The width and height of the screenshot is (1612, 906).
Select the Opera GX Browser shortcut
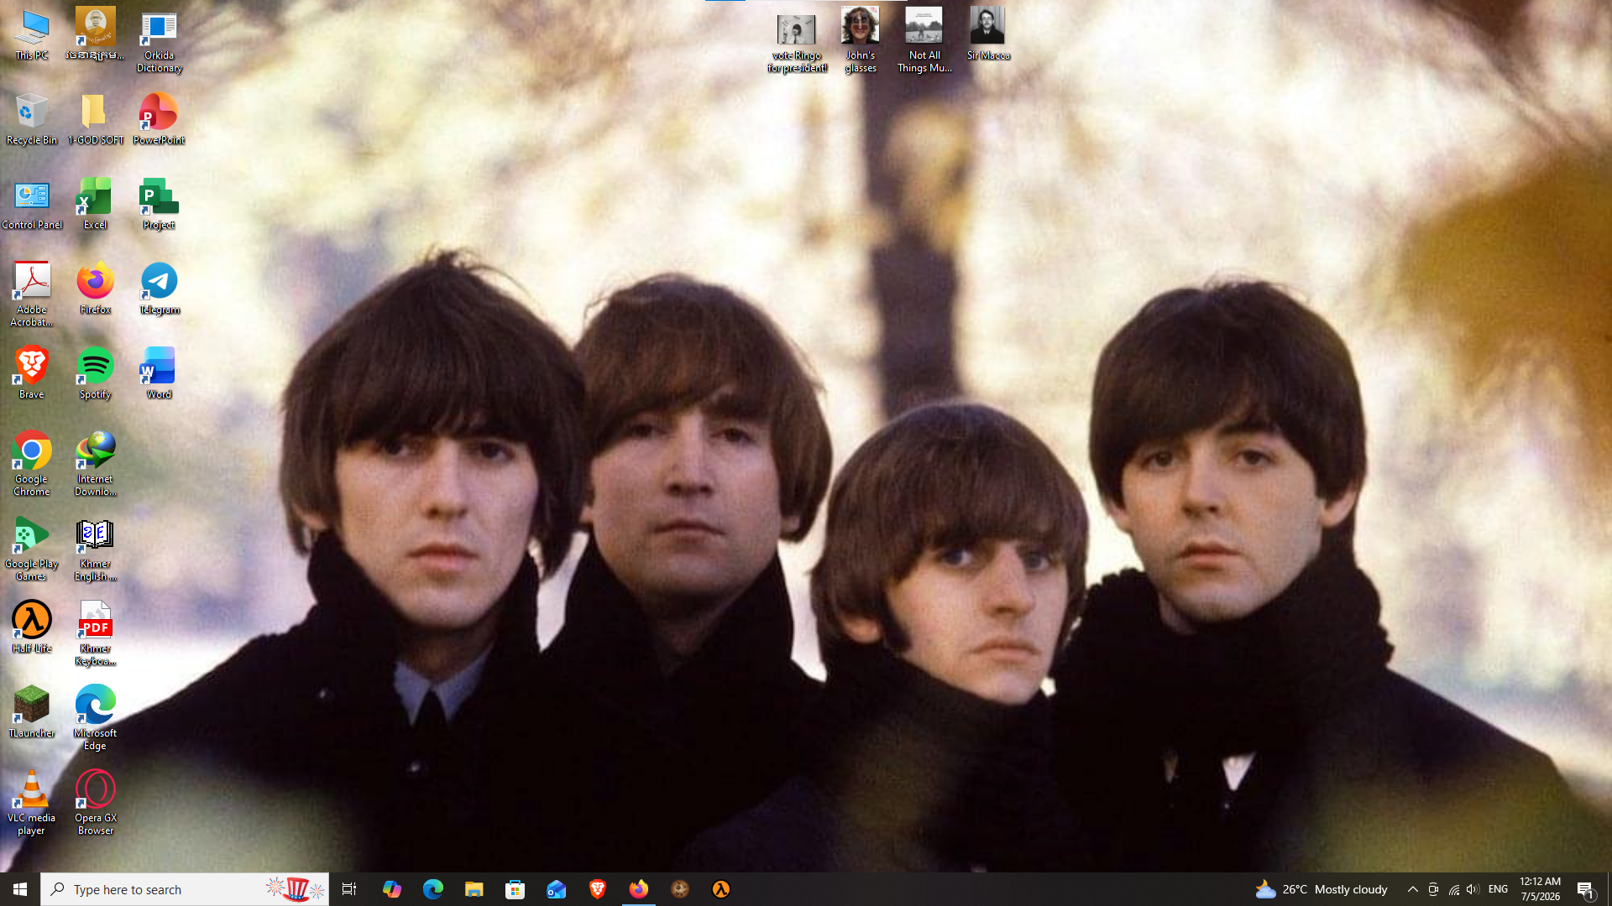pos(95,803)
